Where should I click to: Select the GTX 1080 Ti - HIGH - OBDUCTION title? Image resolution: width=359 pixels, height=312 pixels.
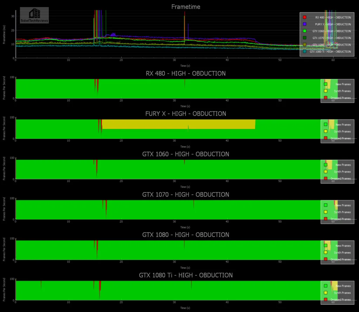coord(185,275)
